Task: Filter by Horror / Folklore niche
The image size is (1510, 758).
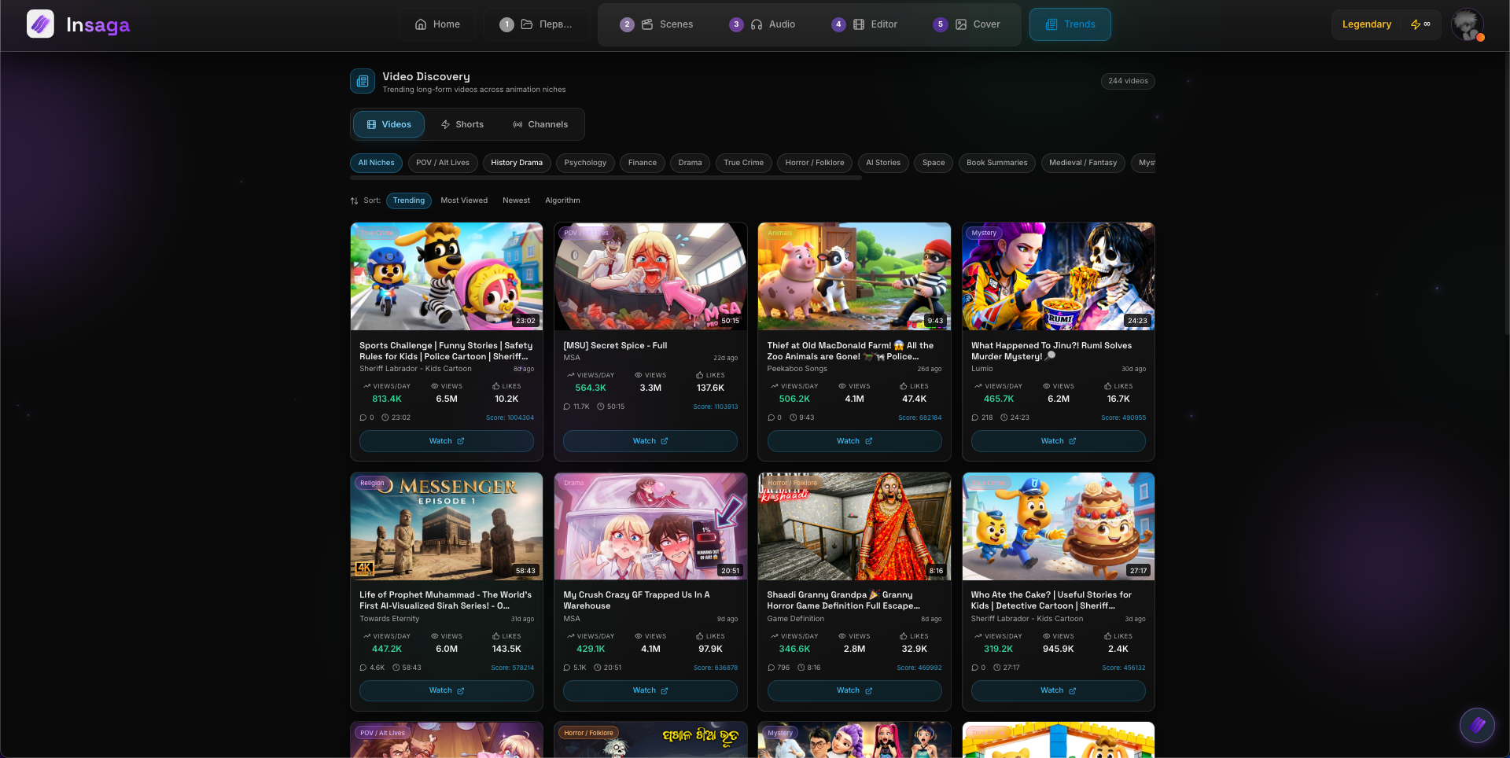Action: pos(814,163)
